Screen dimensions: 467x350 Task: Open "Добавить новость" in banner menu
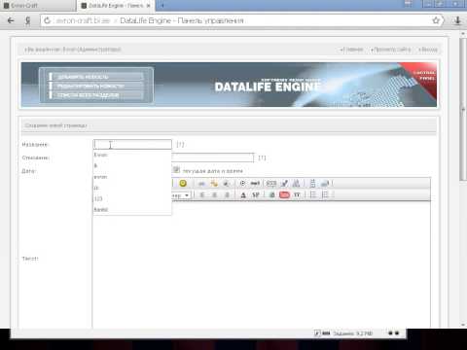[x=96, y=77]
